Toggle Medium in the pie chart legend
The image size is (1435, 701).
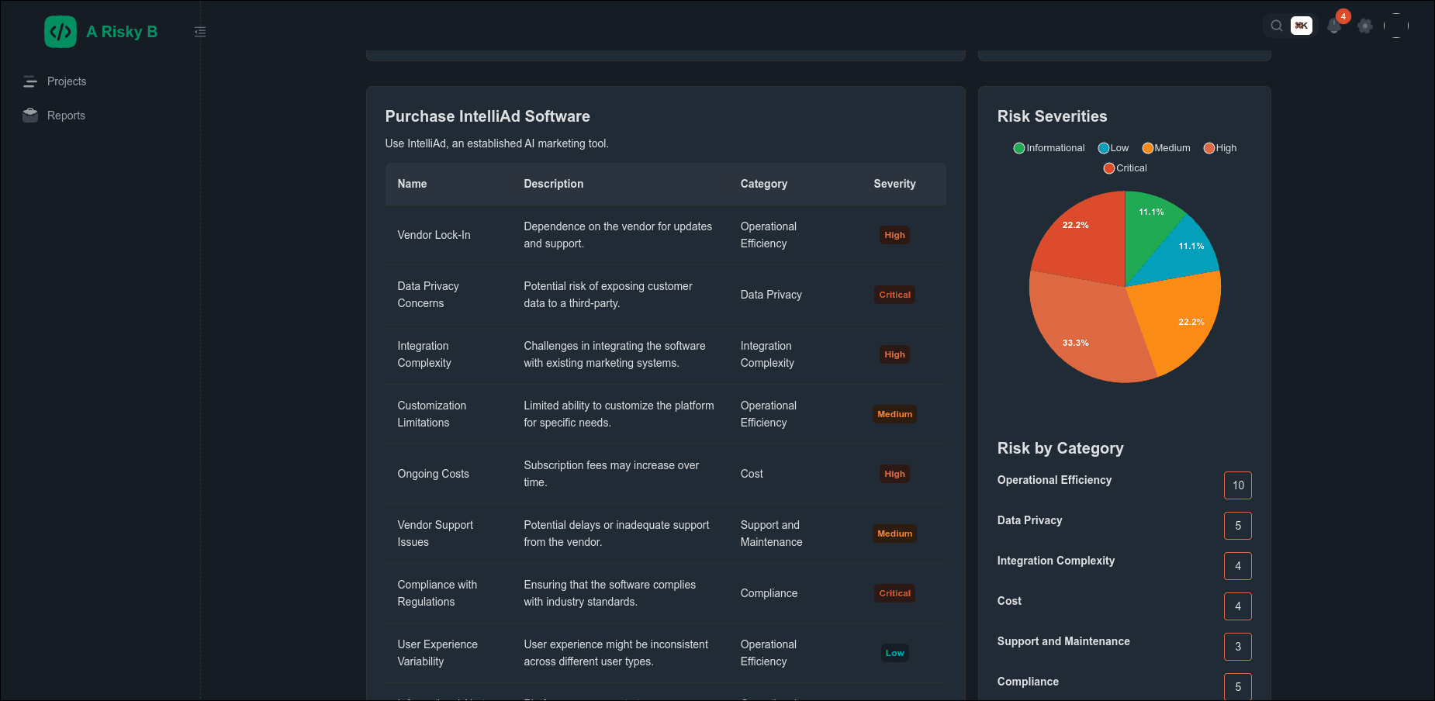[x=1166, y=148]
